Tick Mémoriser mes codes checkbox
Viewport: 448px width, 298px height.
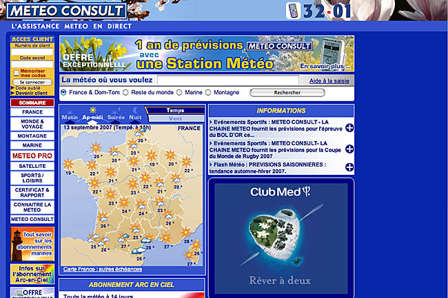(17, 73)
